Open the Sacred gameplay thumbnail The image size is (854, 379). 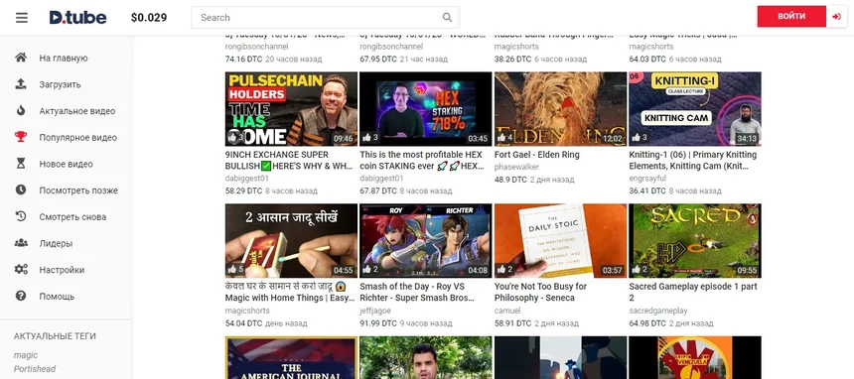[695, 241]
